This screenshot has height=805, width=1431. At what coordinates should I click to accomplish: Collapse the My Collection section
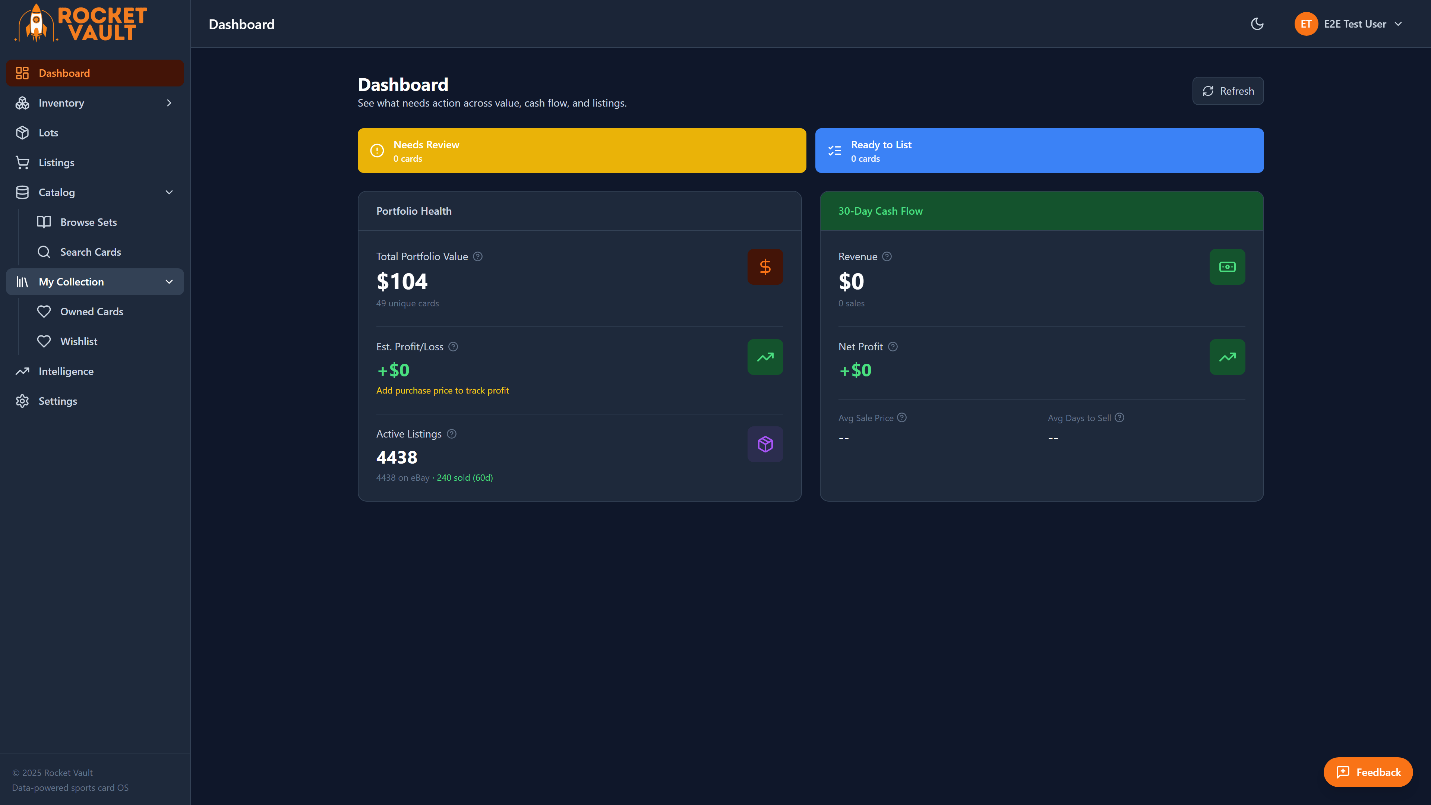click(169, 282)
